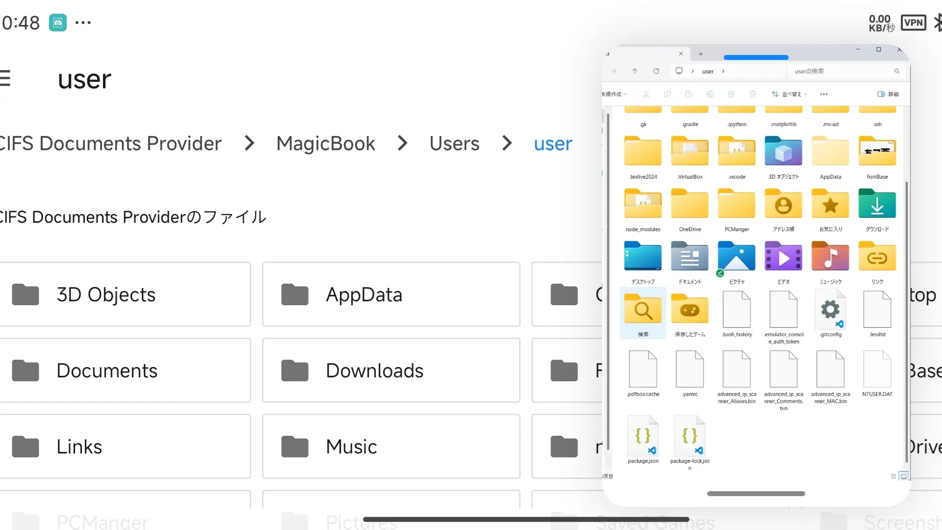The height and width of the screenshot is (530, 942).
Task: Select the FontBase folder
Action: tap(877, 158)
